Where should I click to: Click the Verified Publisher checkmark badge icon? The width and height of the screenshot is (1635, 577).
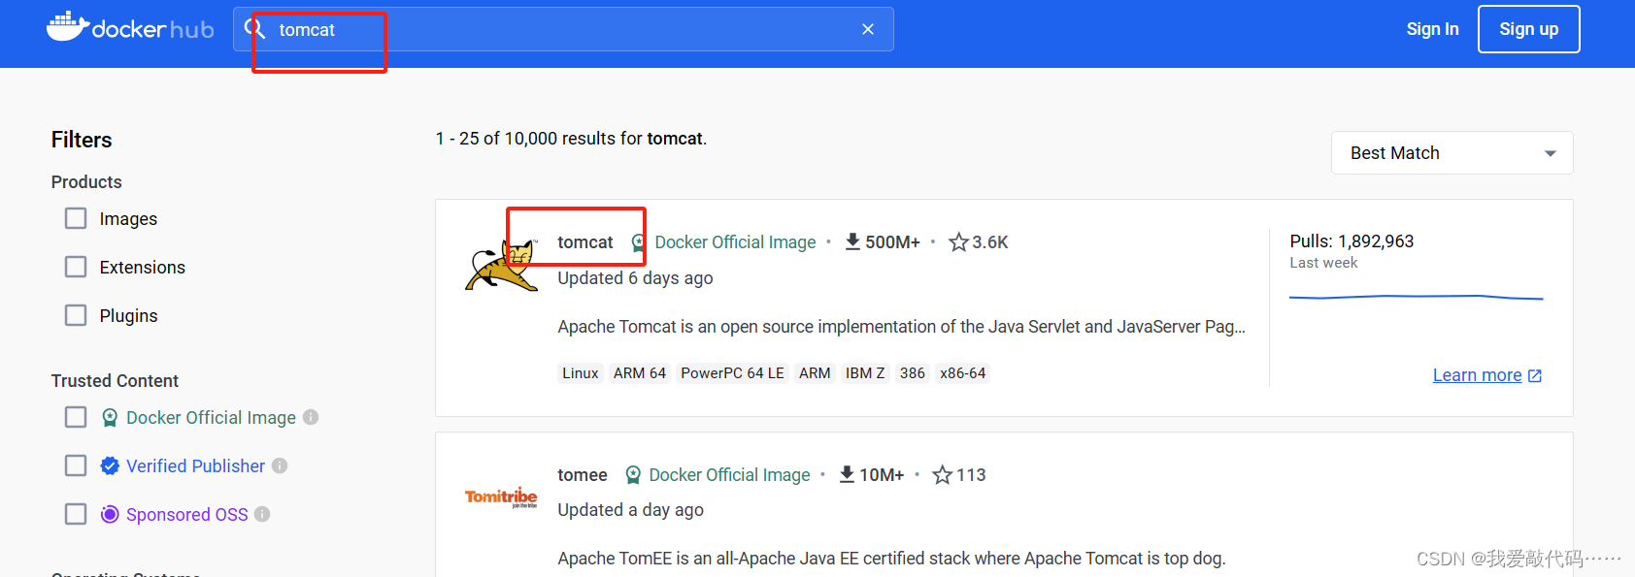point(110,465)
